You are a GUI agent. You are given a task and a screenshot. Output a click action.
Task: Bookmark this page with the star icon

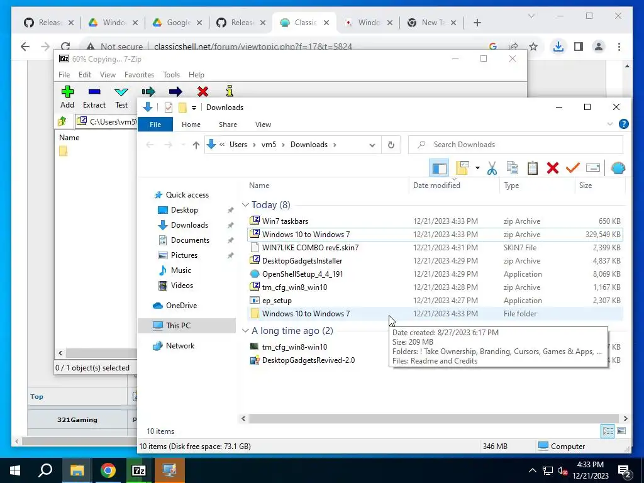[x=533, y=47]
